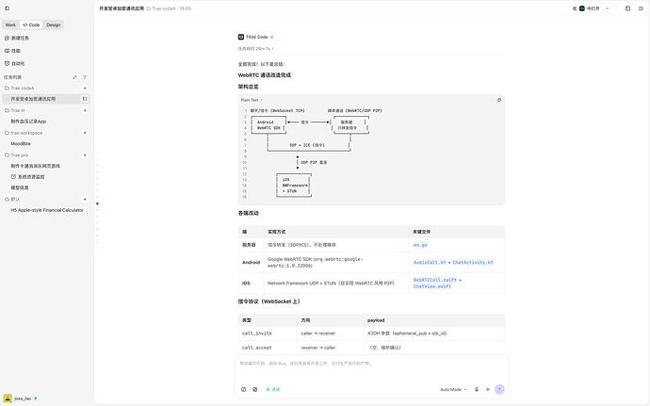The width and height of the screenshot is (650, 406).
Task: Click the sparkle enhance prompt icon
Action: click(x=488, y=389)
